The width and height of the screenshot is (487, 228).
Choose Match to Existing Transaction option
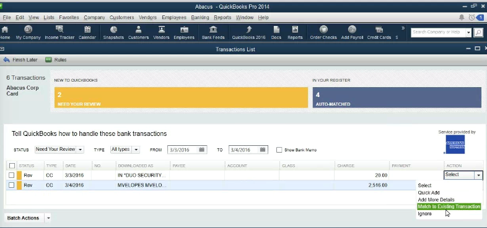pyautogui.click(x=449, y=206)
